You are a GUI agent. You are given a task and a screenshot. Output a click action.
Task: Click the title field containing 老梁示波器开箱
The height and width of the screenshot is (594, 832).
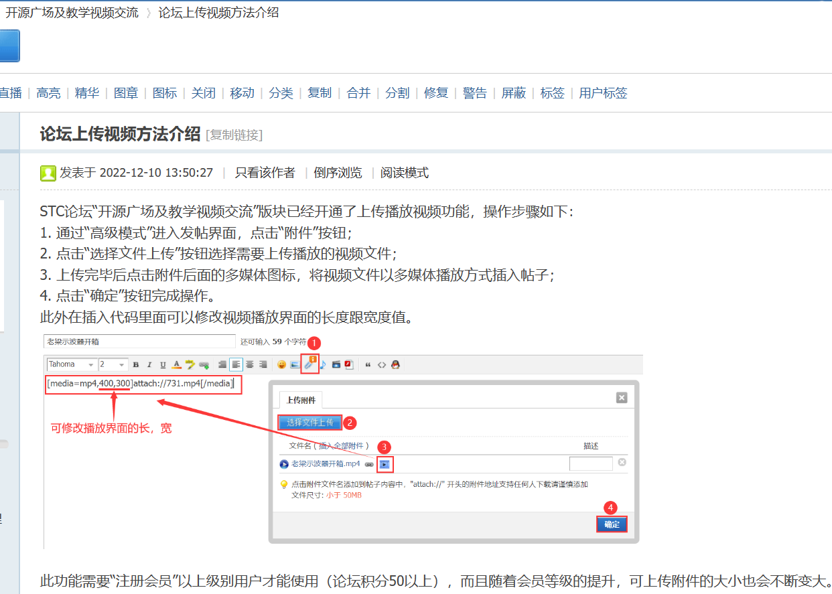(x=139, y=341)
